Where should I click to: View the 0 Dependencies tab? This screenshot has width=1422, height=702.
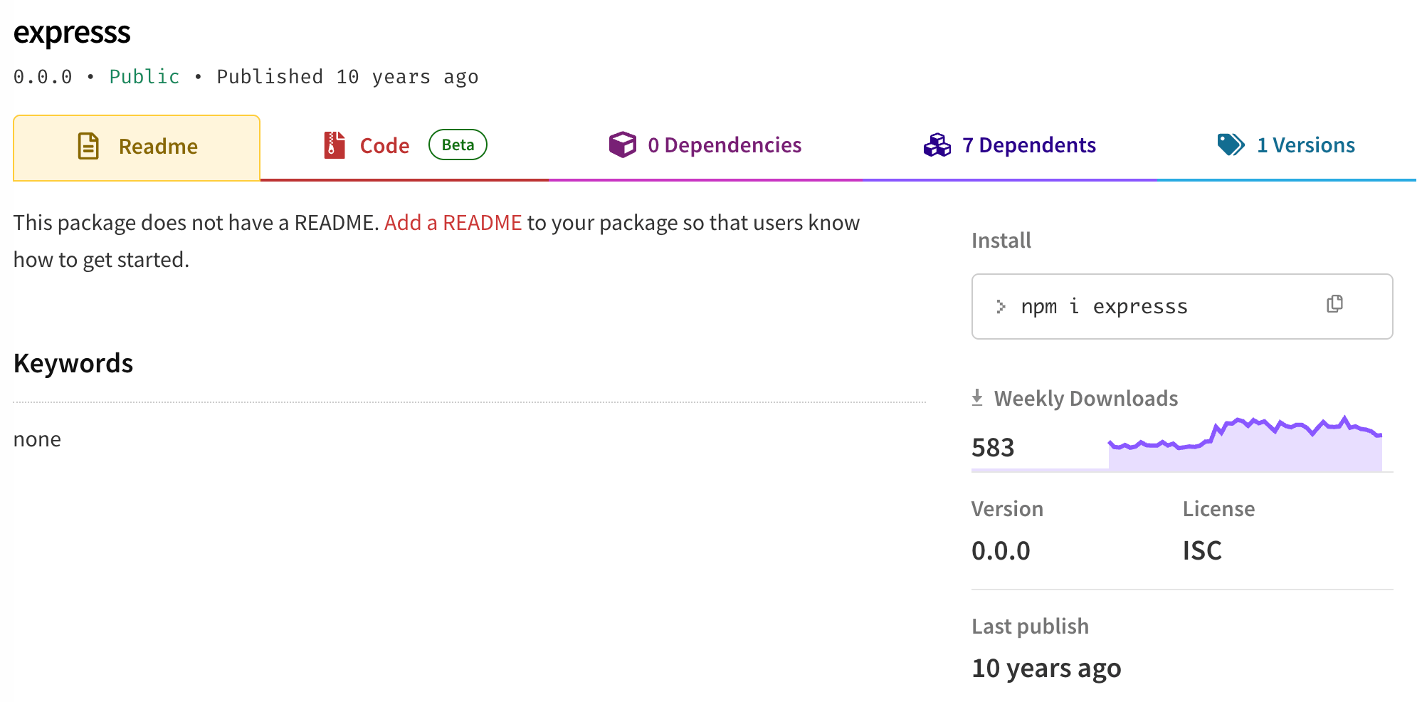click(705, 146)
